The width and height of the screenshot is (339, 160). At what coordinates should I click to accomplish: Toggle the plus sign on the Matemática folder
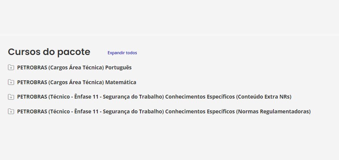(11, 82)
